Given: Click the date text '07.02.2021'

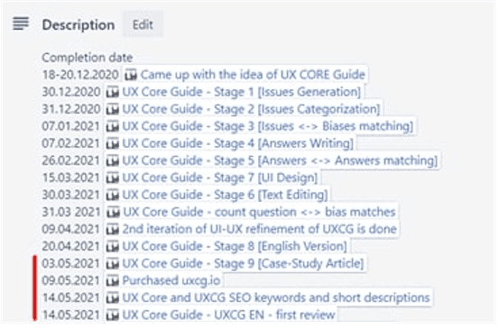Looking at the screenshot, I should 71,143.
